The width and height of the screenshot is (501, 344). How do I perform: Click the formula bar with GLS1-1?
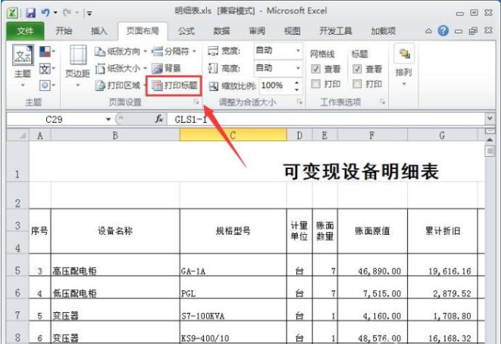[x=325, y=120]
